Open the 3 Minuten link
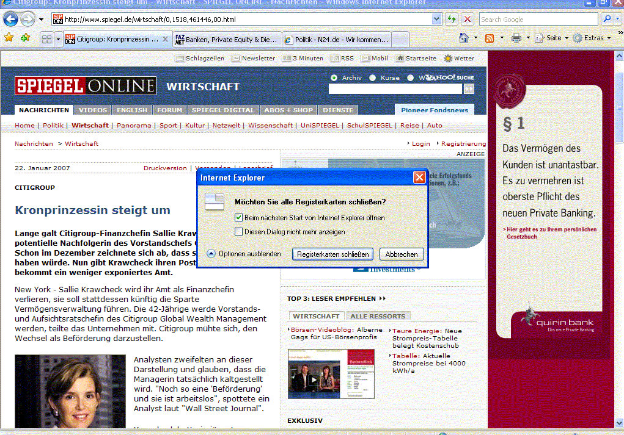This screenshot has width=624, height=435. 303,58
